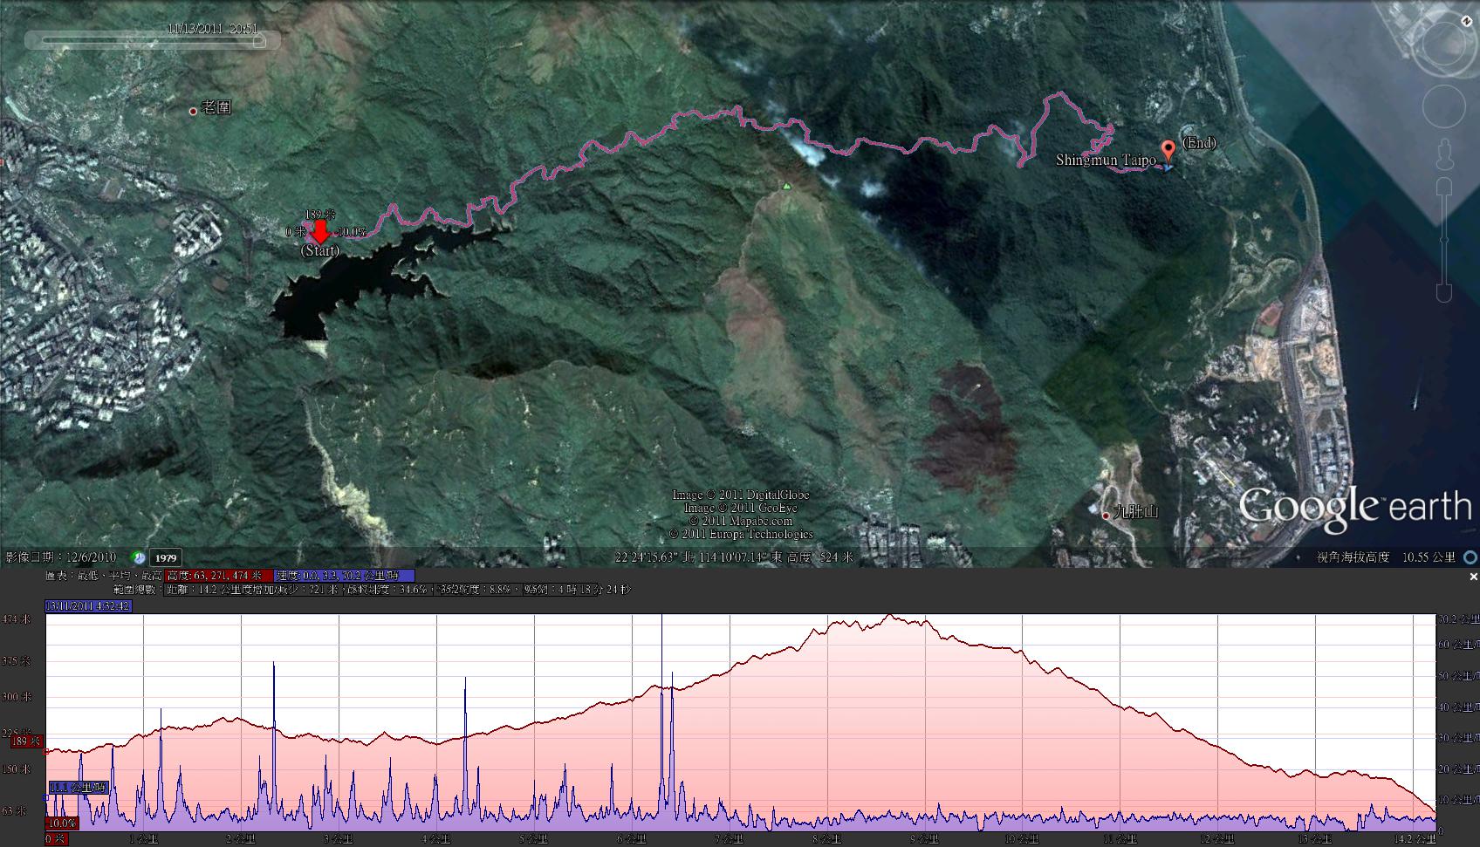Click the 九肚山 place marker dot
1480x847 pixels.
pos(1106,516)
